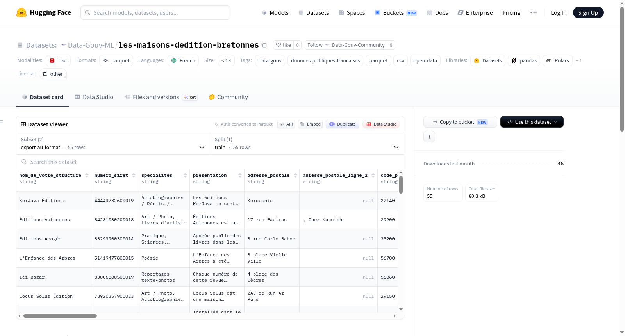Expand the Subset export-au-format dropdown
The height and width of the screenshot is (336, 625).
113,143
